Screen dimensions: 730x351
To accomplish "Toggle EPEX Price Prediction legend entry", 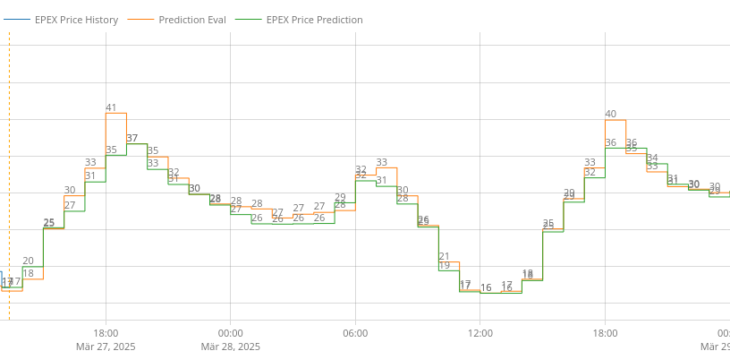I will 300,20.
